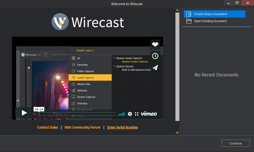
Task: Click the Overlays icon
Action: (74, 103)
